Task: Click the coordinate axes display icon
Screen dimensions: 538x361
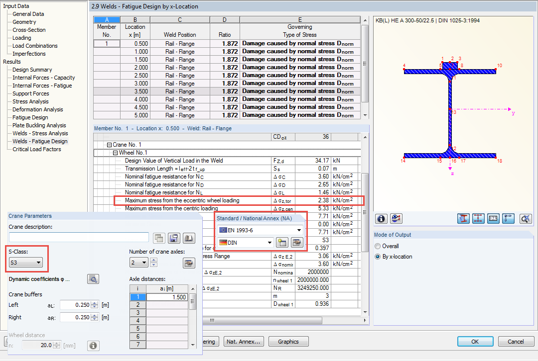Action: pyautogui.click(x=508, y=218)
